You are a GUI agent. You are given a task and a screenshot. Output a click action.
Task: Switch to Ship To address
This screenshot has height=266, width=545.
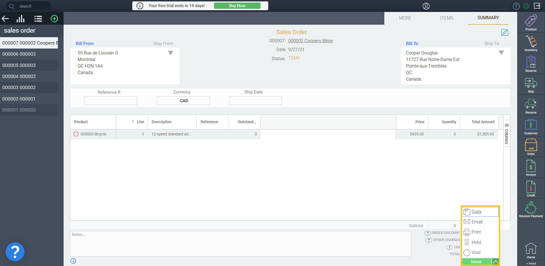coord(492,43)
